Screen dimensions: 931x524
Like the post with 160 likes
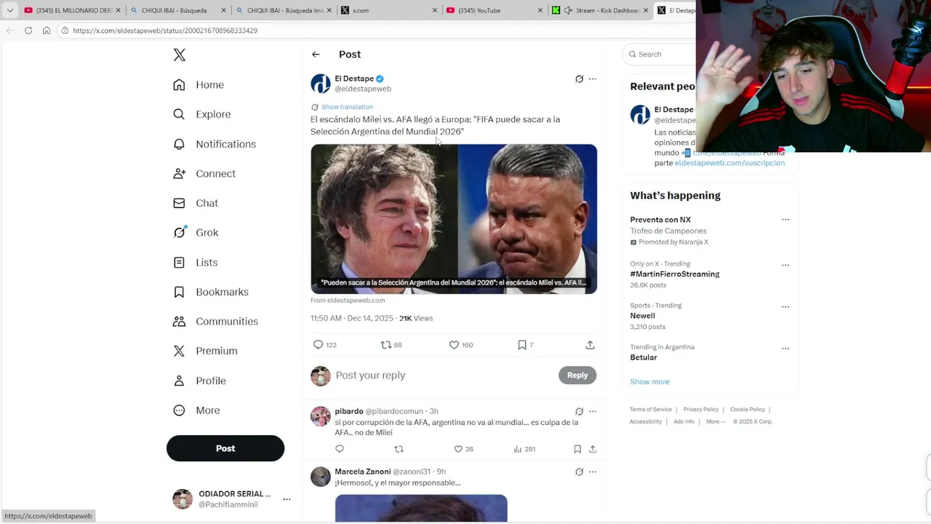pos(454,345)
